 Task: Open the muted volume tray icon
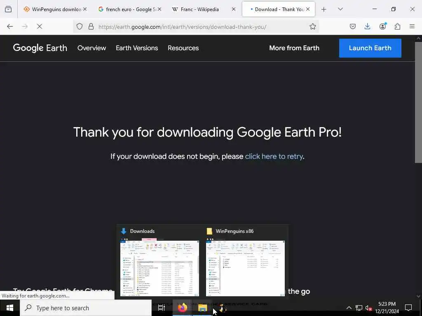tap(368, 308)
